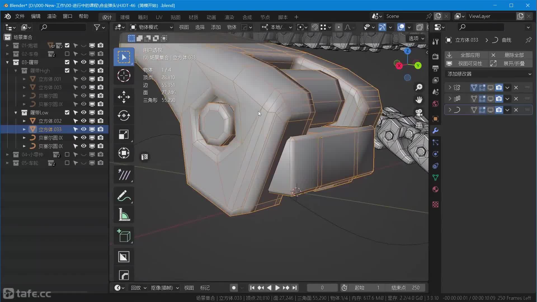Open the 编辑 menu

point(36,16)
